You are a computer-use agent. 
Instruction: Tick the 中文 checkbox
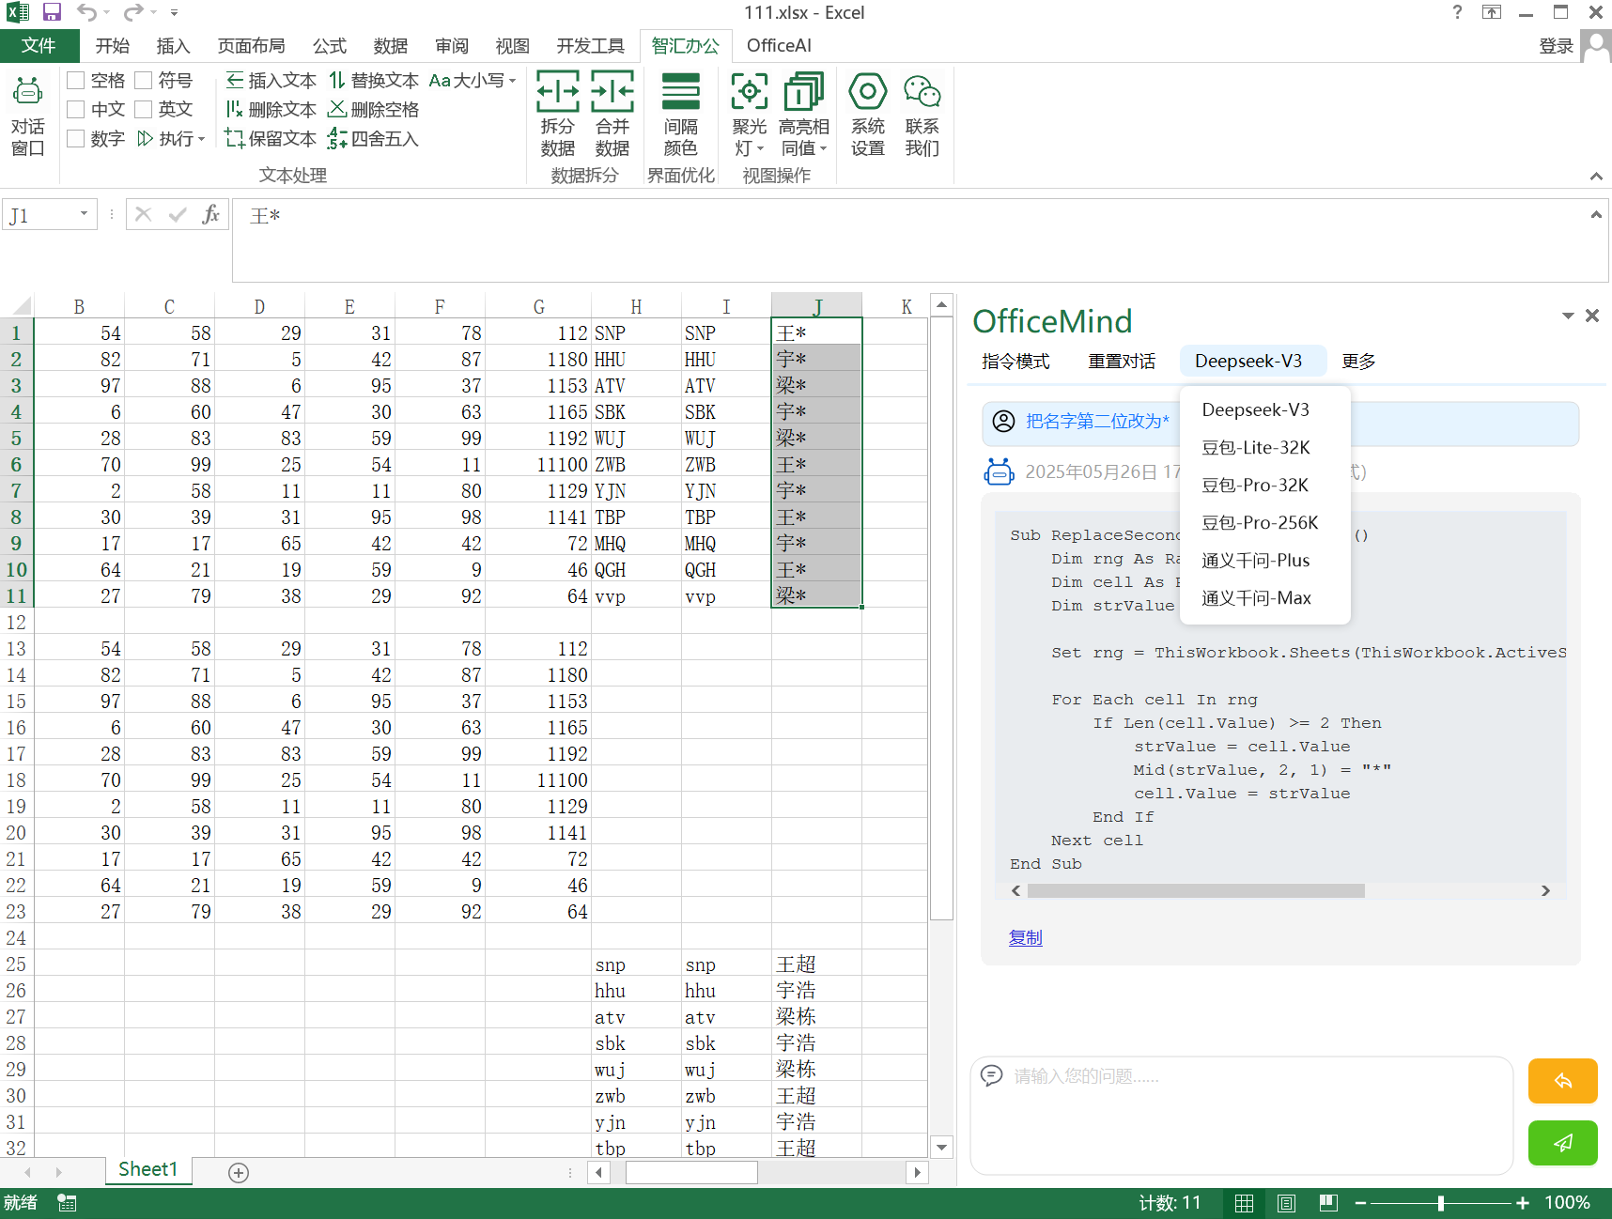(x=76, y=110)
